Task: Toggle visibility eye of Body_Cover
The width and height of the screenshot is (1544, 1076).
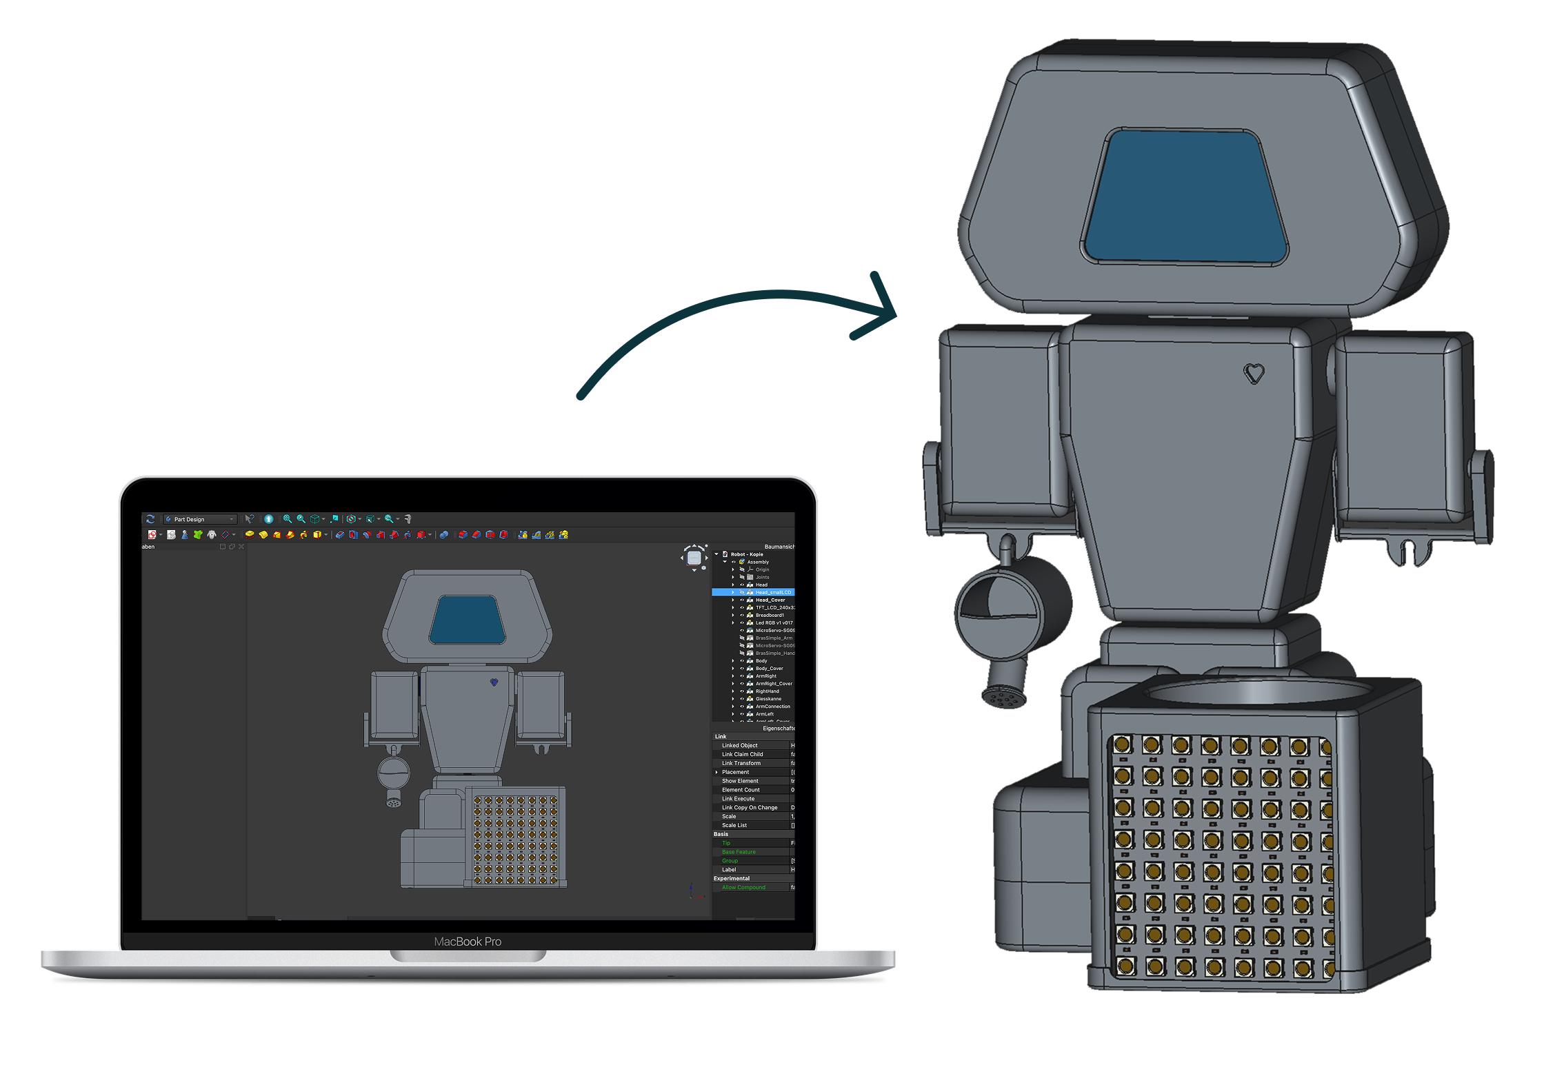Action: (742, 668)
